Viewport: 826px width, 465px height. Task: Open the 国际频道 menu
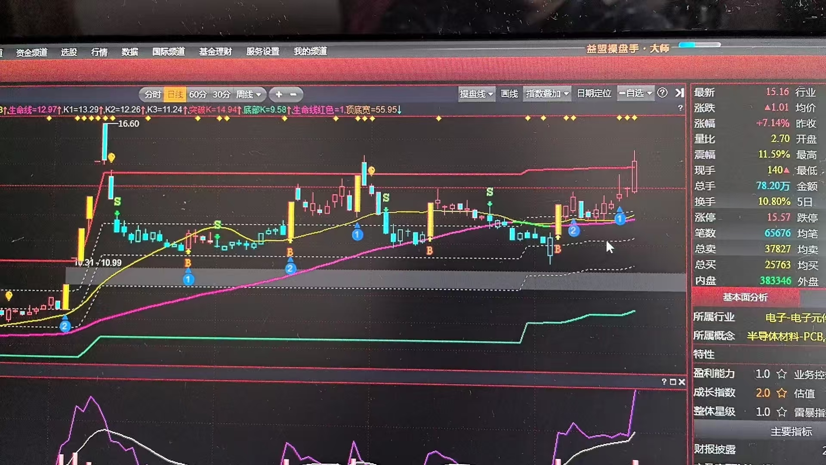[x=168, y=52]
